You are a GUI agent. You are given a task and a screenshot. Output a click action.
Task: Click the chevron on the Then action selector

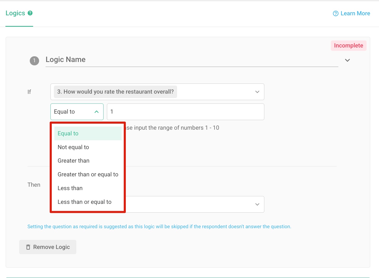pyautogui.click(x=257, y=204)
